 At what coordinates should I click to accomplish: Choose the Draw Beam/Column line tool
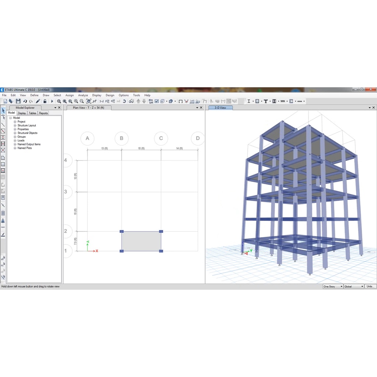pos(3,124)
